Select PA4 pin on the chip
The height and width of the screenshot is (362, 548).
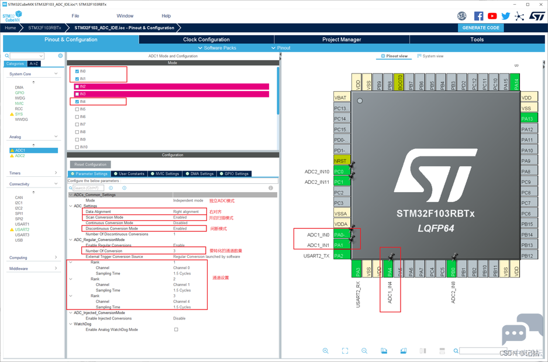pyautogui.click(x=390, y=269)
